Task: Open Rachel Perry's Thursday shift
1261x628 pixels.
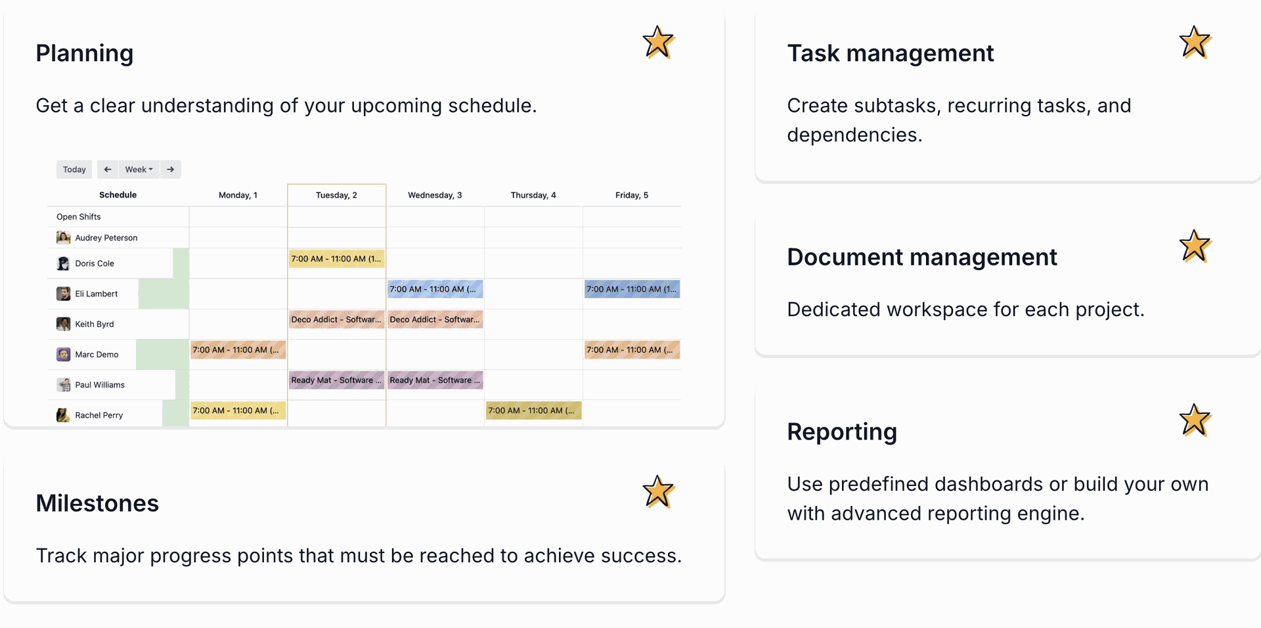Action: [533, 411]
